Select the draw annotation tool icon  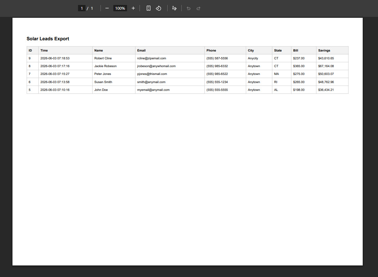pyautogui.click(x=174, y=8)
